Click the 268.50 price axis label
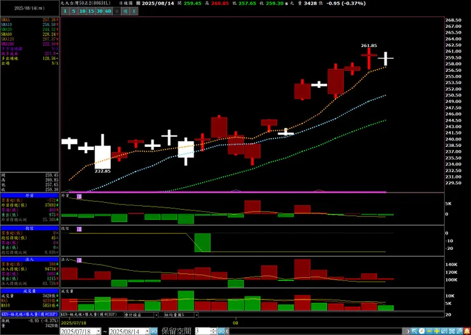The image size is (471, 335). 454,20
